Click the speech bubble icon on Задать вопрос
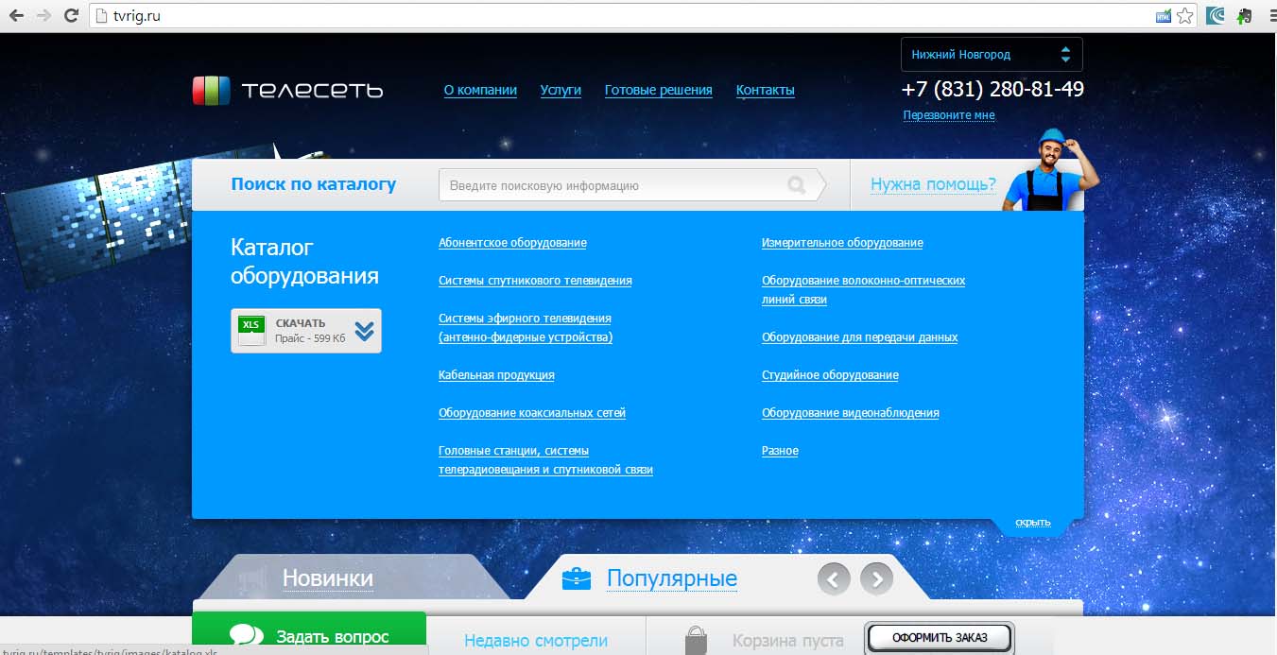The image size is (1277, 655). click(x=246, y=637)
